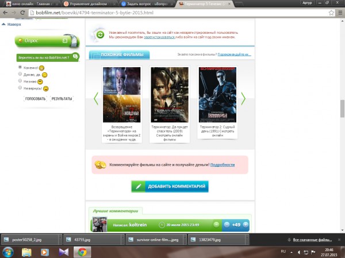Click the 'Лучшие комментарии' tab
Image resolution: width=345 pixels, height=258 pixels.
coord(116,211)
